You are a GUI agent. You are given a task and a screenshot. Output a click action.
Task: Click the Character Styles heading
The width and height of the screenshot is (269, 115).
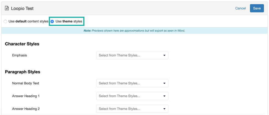point(22,44)
